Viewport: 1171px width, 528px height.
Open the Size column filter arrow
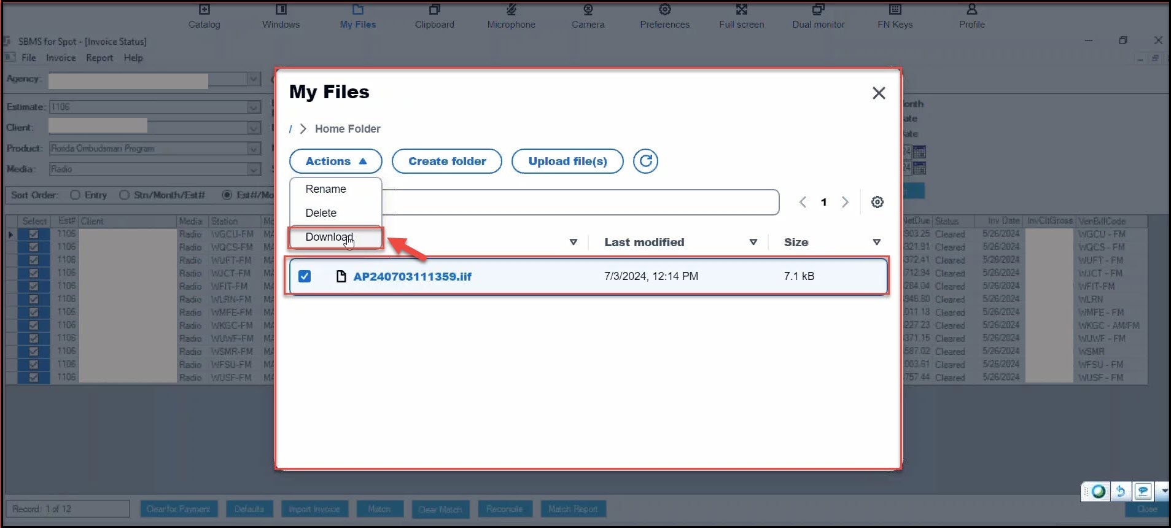click(876, 242)
